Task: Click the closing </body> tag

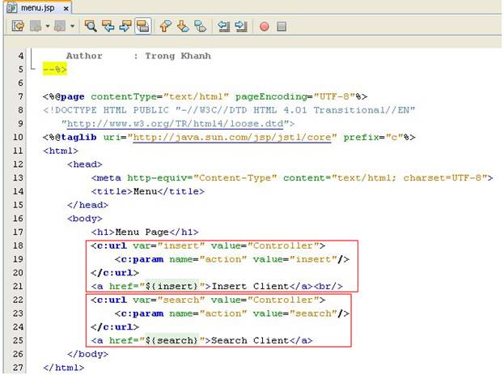Action: point(87,354)
